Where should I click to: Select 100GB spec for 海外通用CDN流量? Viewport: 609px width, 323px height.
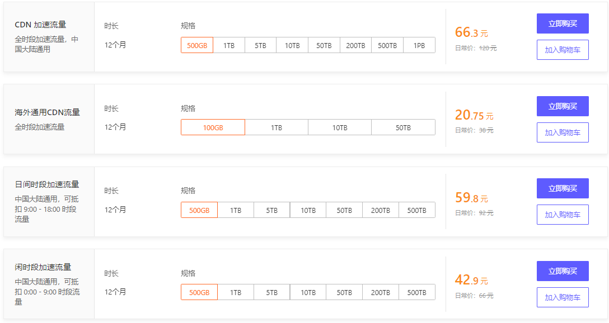[213, 127]
